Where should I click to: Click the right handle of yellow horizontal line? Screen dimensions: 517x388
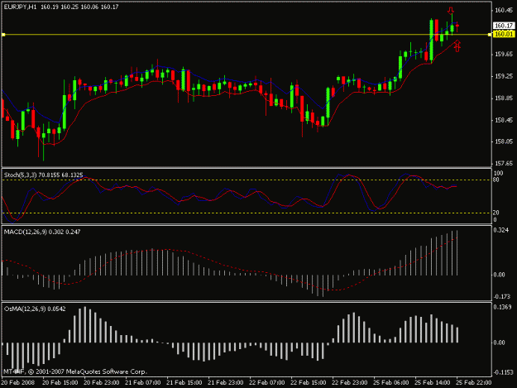coord(490,34)
